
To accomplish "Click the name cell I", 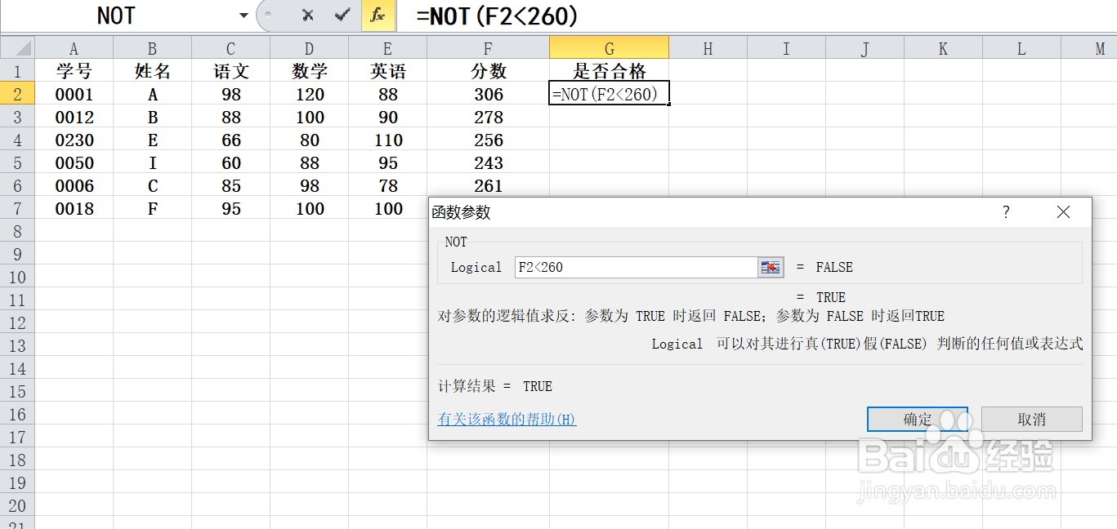I will [152, 162].
